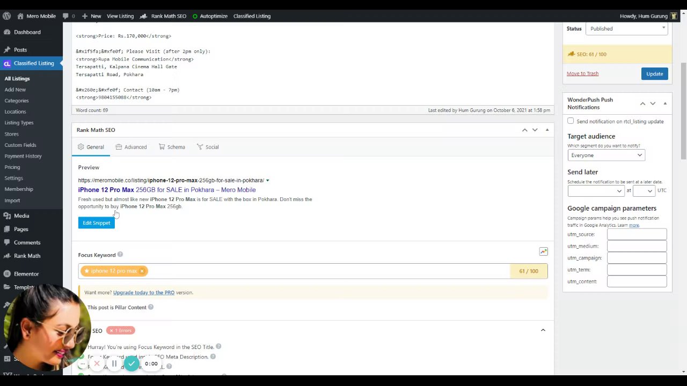Click the Update button
The height and width of the screenshot is (386, 687).
[x=654, y=74]
